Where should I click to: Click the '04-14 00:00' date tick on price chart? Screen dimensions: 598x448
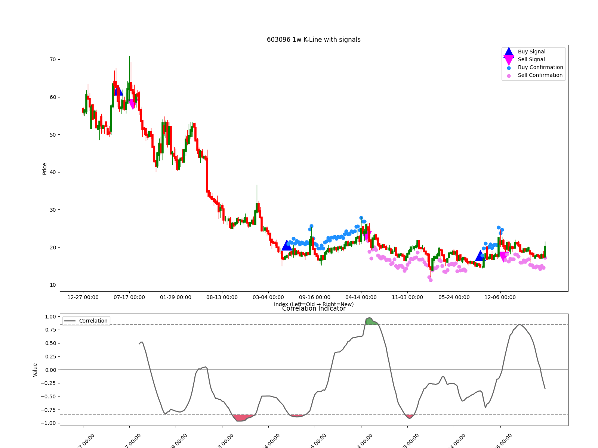point(361,298)
